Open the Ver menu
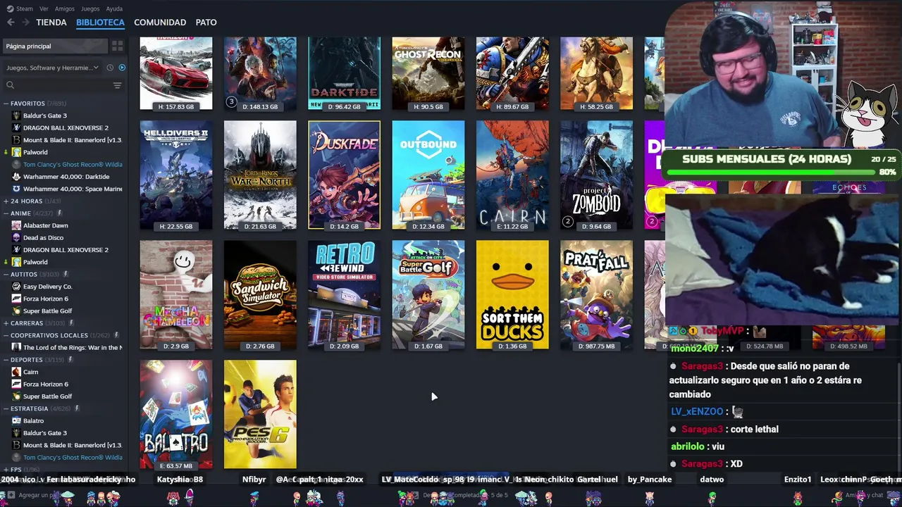The height and width of the screenshot is (507, 902). pyautogui.click(x=44, y=9)
